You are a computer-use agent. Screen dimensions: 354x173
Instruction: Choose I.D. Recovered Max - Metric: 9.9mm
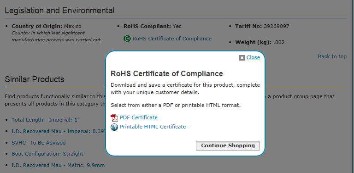pos(58,165)
